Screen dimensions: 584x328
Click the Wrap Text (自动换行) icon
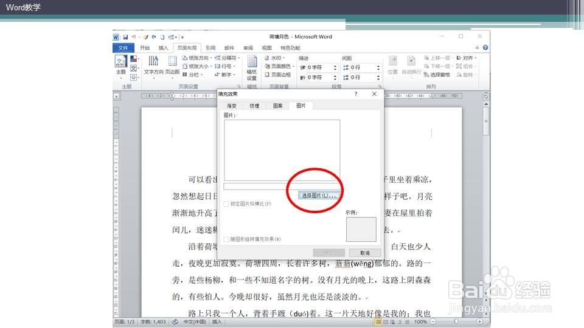coord(411,61)
